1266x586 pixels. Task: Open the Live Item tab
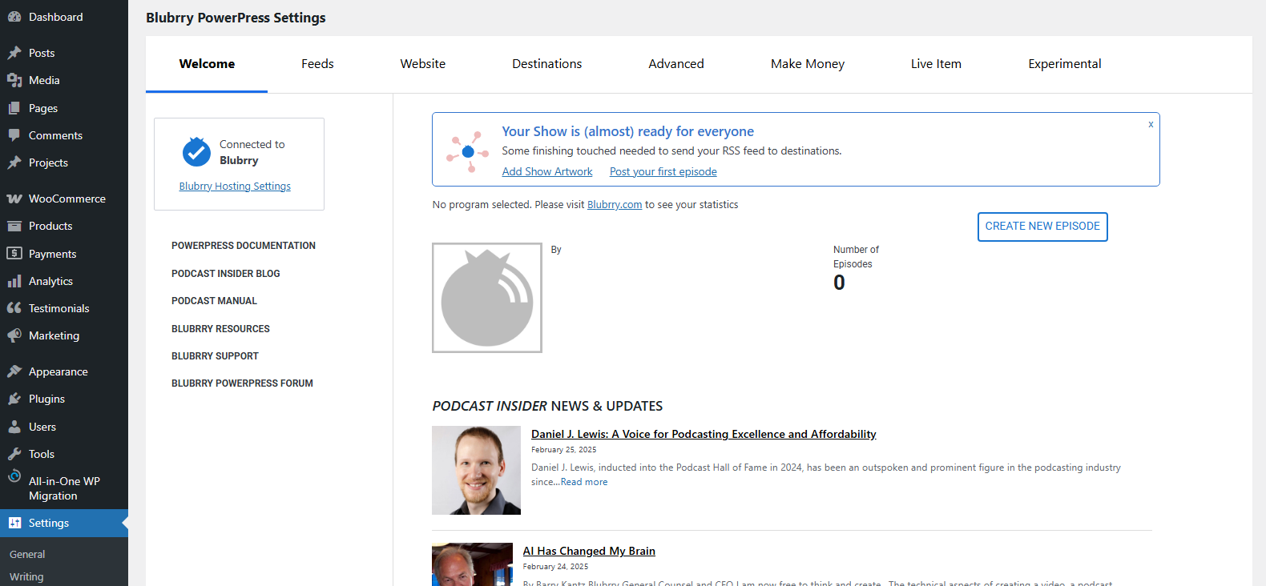[x=936, y=64]
